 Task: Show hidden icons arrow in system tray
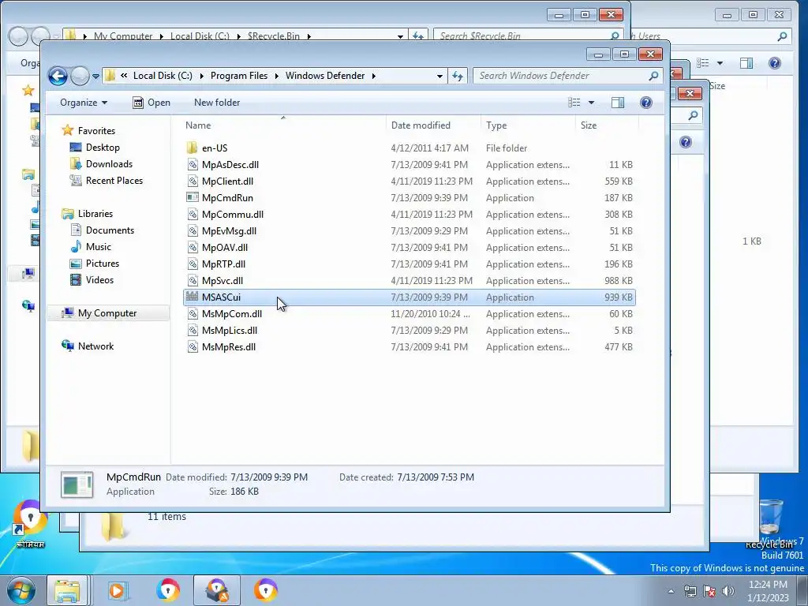(671, 591)
